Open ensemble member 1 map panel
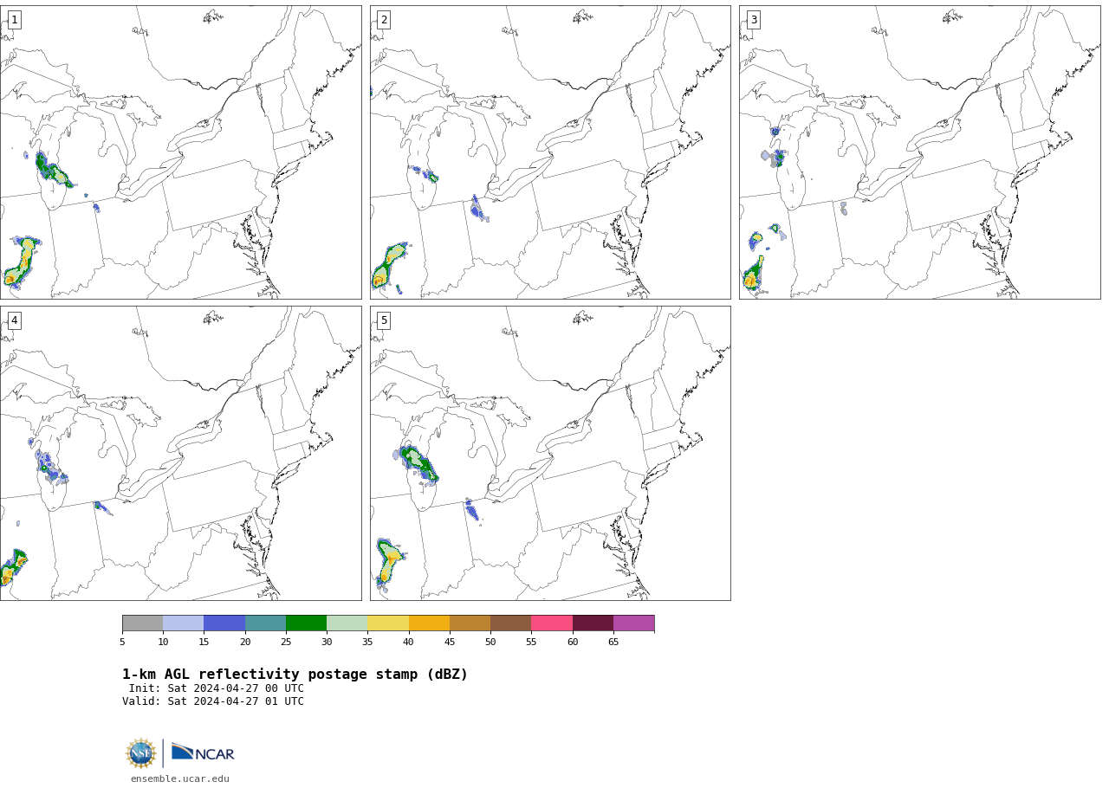Viewport: 1109px width, 788px height. click(180, 152)
